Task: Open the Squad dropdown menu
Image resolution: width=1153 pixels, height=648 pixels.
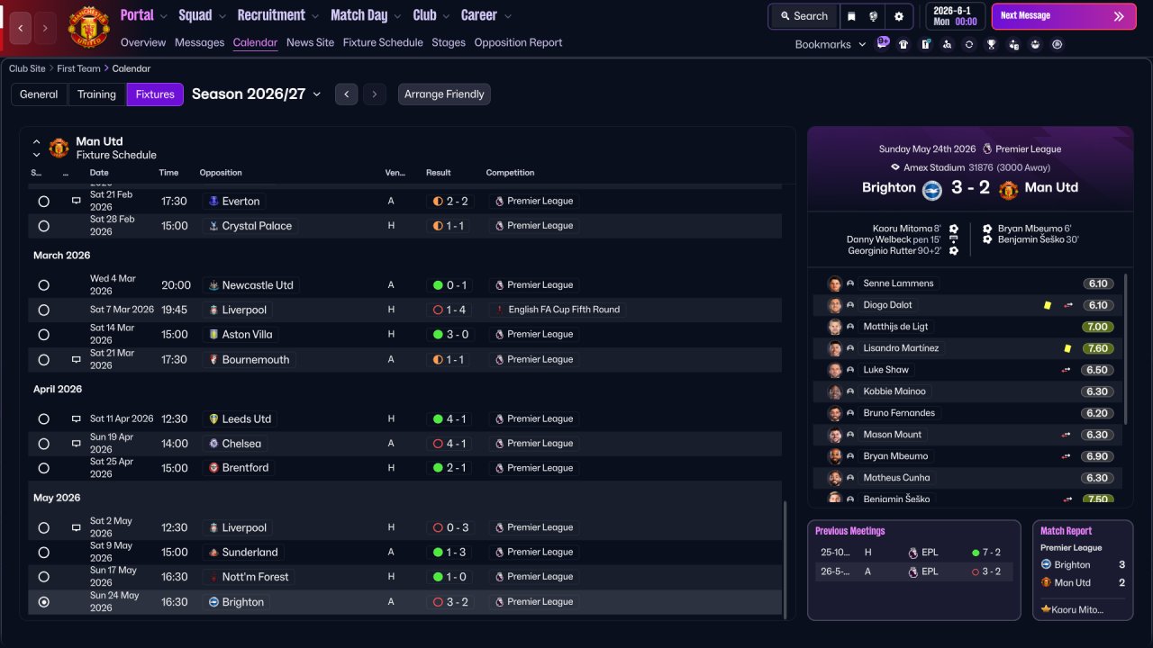Action: 201,15
